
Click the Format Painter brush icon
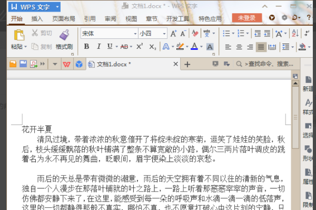[64, 35]
